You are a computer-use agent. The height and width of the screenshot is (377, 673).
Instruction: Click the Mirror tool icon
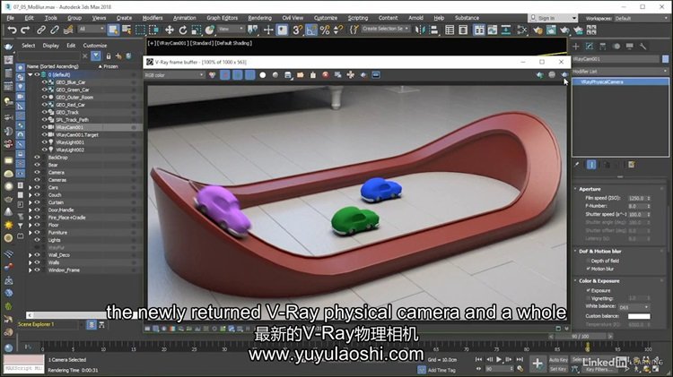coord(421,30)
